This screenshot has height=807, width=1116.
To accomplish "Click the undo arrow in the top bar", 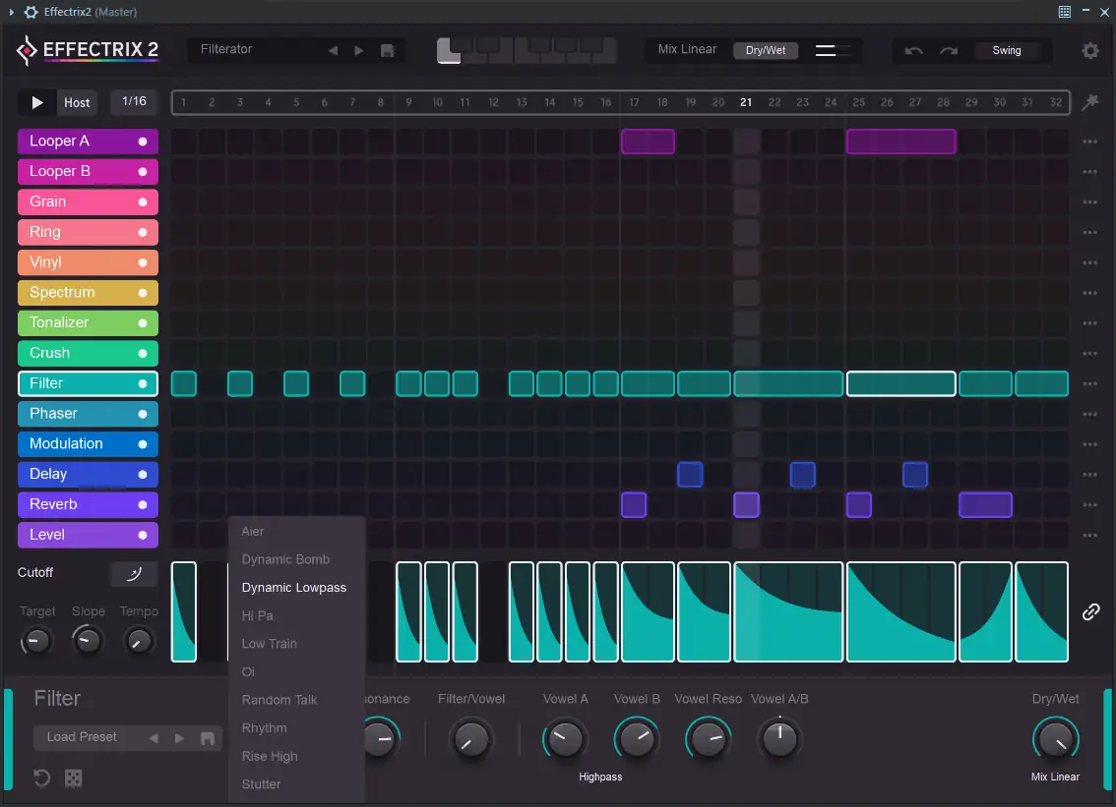I will [914, 50].
